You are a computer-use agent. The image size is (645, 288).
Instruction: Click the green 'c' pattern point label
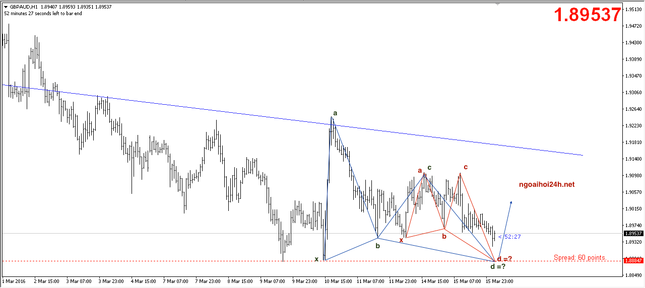429,167
